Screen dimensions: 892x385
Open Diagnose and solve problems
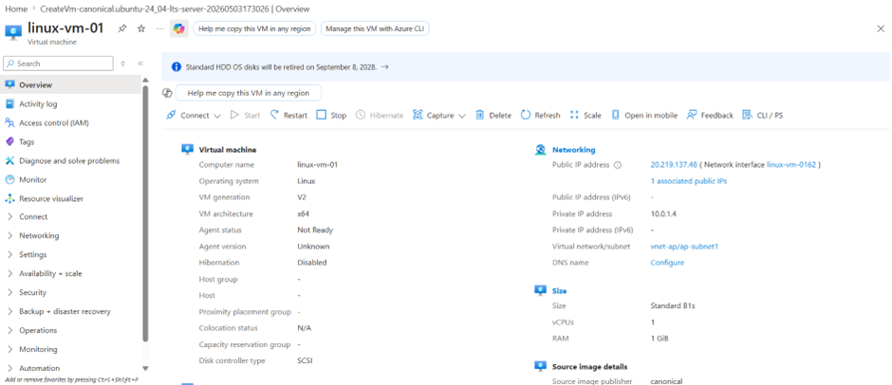[x=69, y=161]
